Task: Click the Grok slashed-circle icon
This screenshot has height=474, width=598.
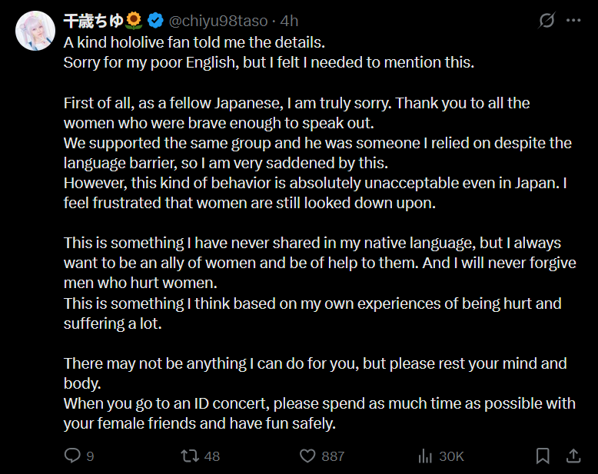Action: point(547,21)
